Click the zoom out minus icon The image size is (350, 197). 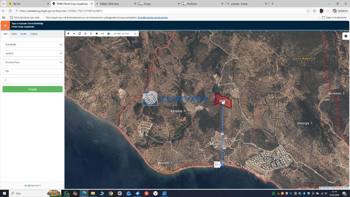coord(74,34)
